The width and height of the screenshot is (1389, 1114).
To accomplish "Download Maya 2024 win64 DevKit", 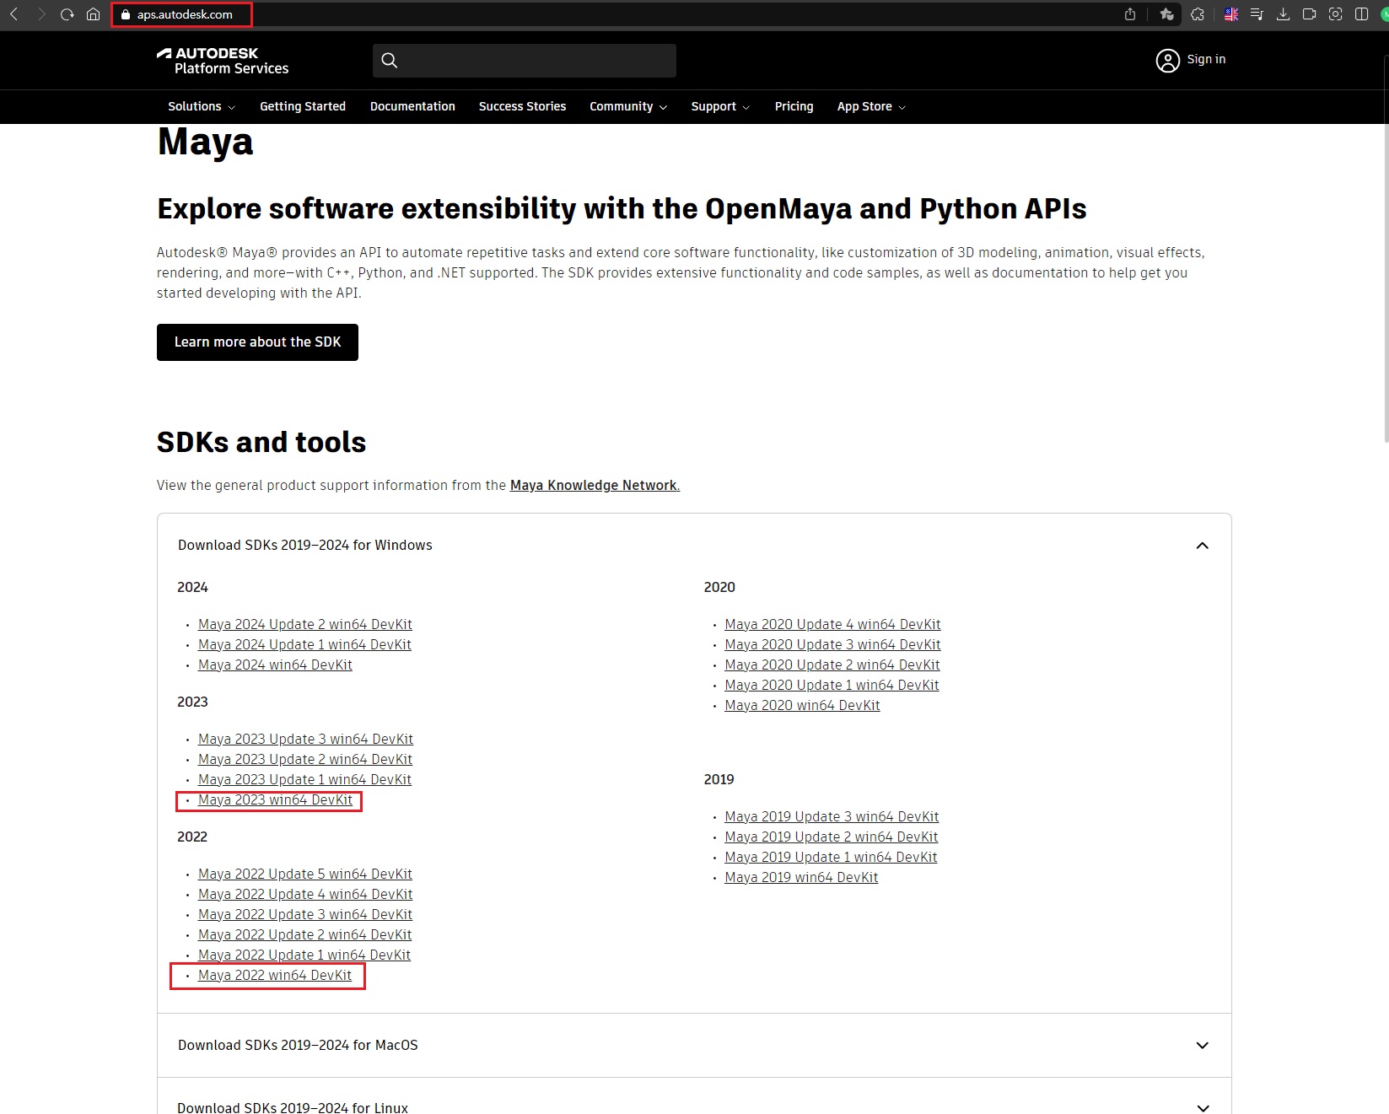I will [x=275, y=665].
